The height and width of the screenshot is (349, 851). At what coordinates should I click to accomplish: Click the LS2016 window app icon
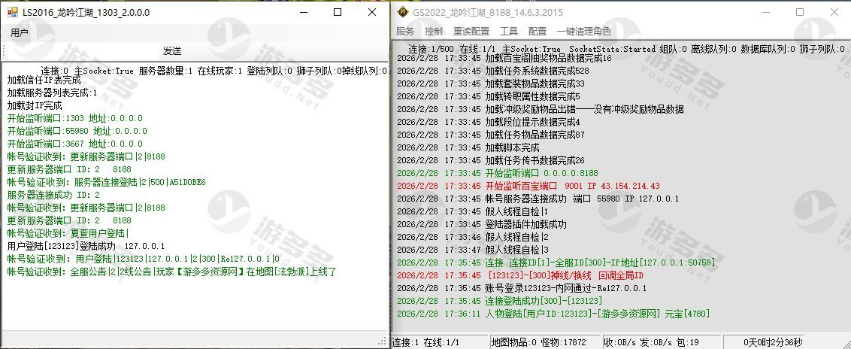12,13
